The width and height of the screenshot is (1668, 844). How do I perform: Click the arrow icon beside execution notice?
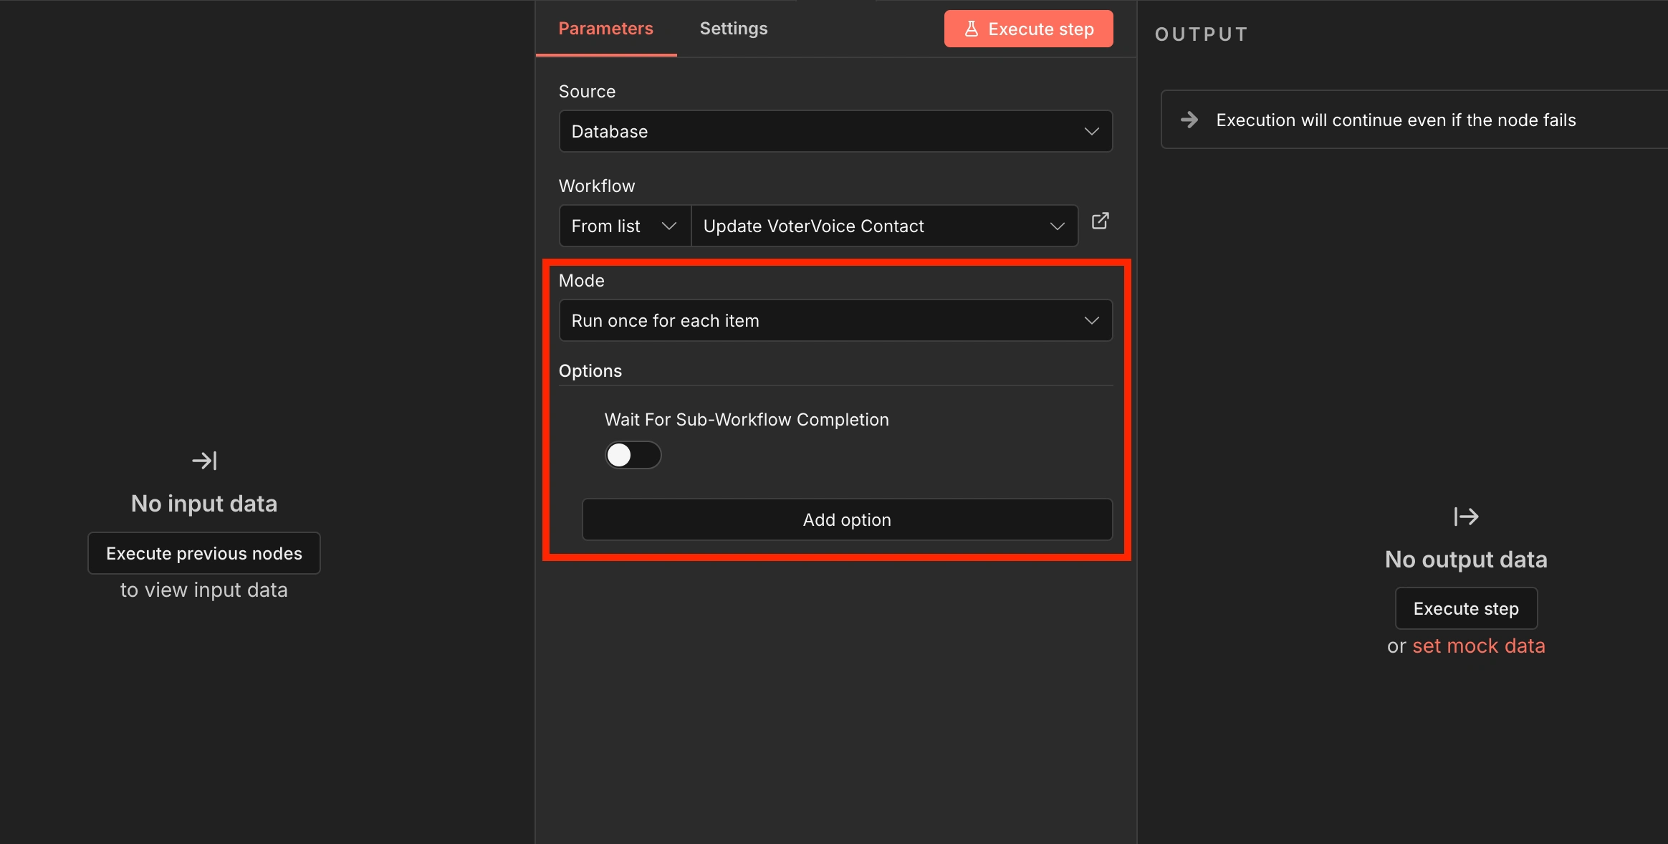(x=1189, y=120)
